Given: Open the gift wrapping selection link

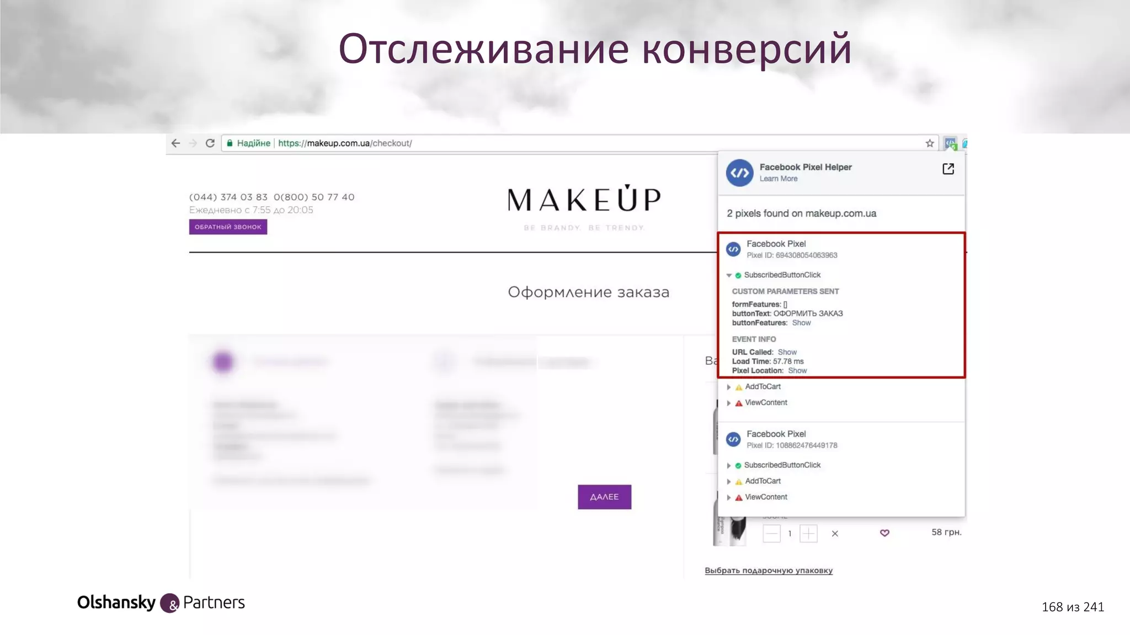Looking at the screenshot, I should [769, 571].
